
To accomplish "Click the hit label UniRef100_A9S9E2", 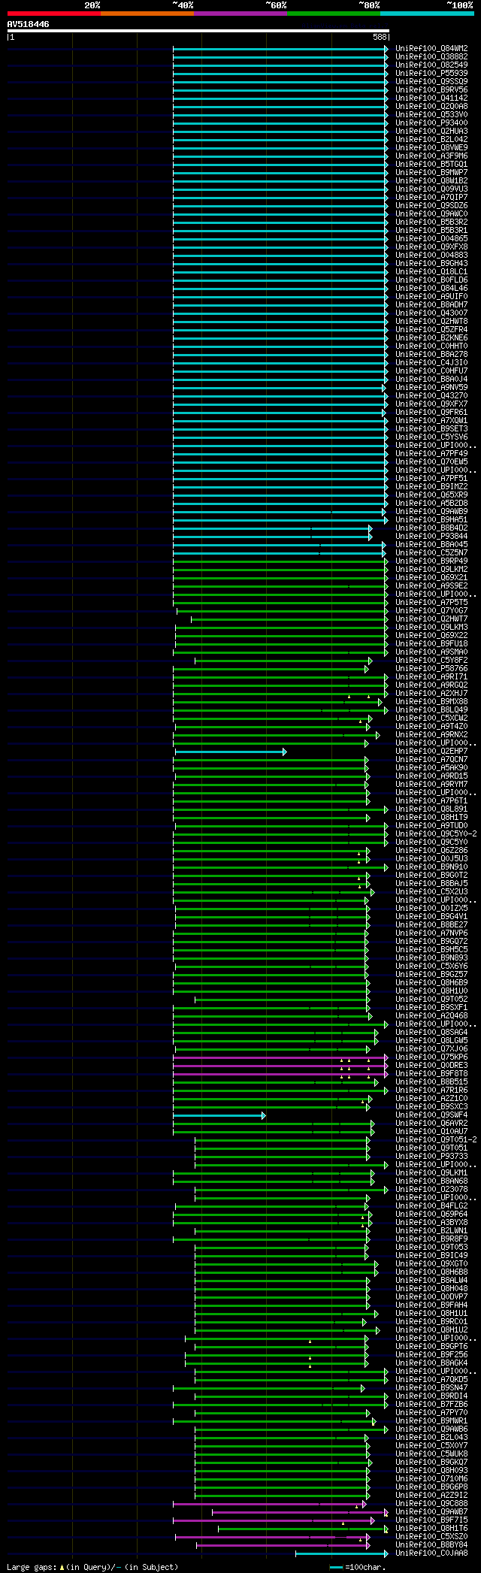I will (431, 586).
